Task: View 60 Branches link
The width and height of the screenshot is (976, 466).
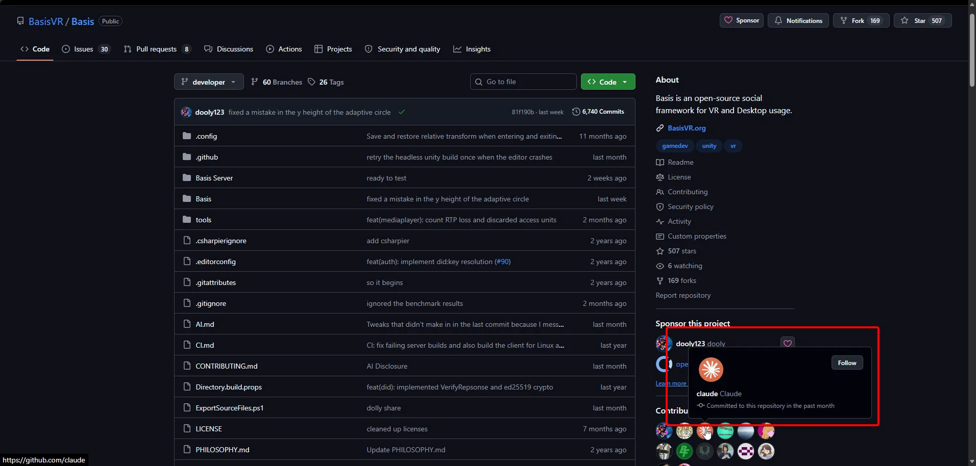Action: point(277,82)
